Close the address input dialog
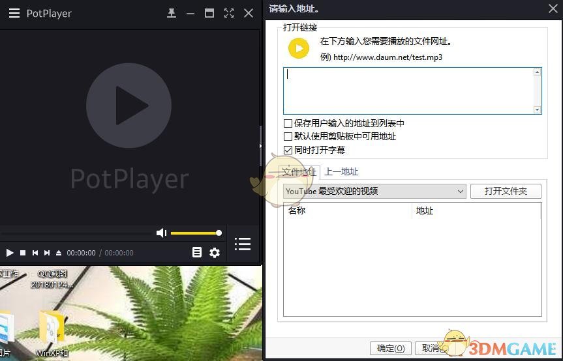This screenshot has height=361, width=563. pyautogui.click(x=553, y=8)
